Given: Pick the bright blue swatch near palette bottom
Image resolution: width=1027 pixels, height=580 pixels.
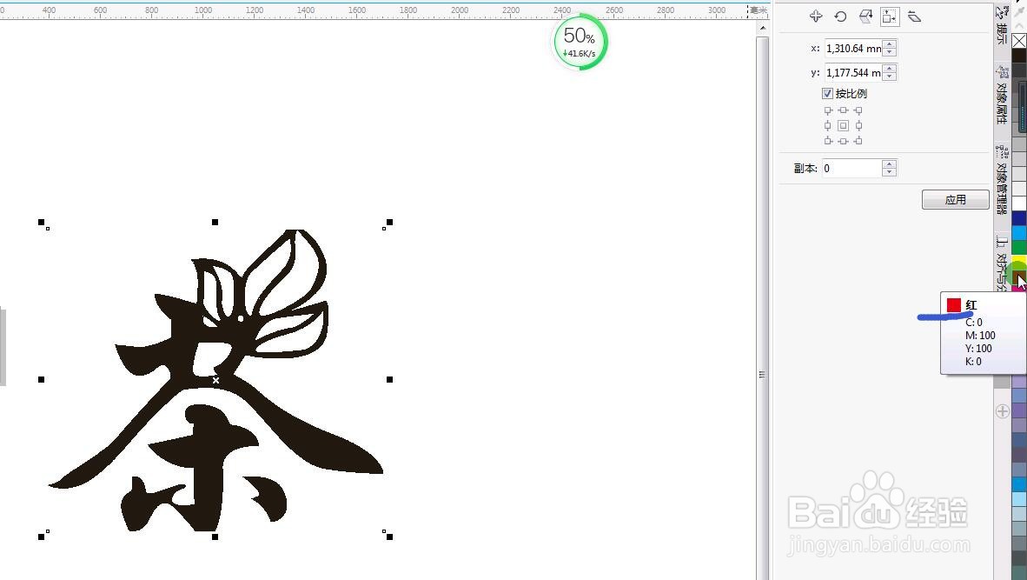Looking at the screenshot, I should tap(1019, 484).
